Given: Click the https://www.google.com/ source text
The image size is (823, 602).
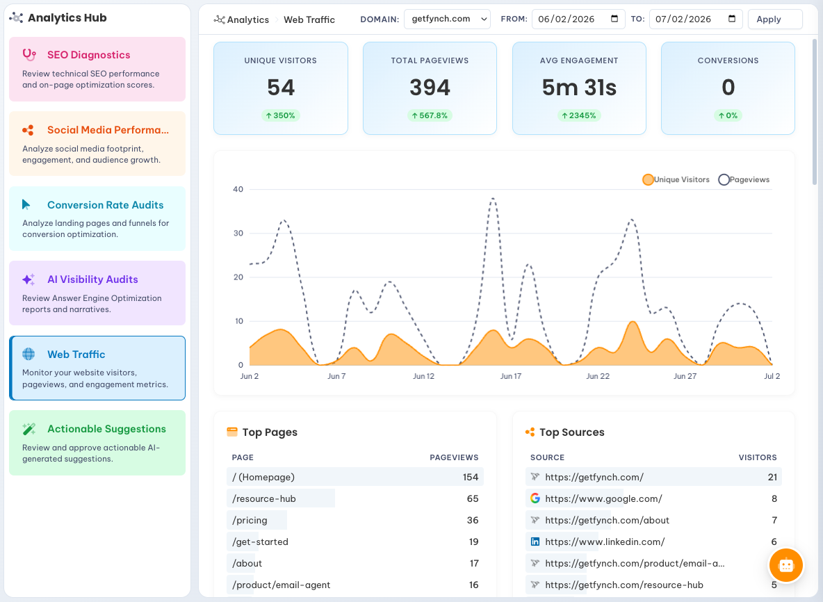Looking at the screenshot, I should coord(603,498).
